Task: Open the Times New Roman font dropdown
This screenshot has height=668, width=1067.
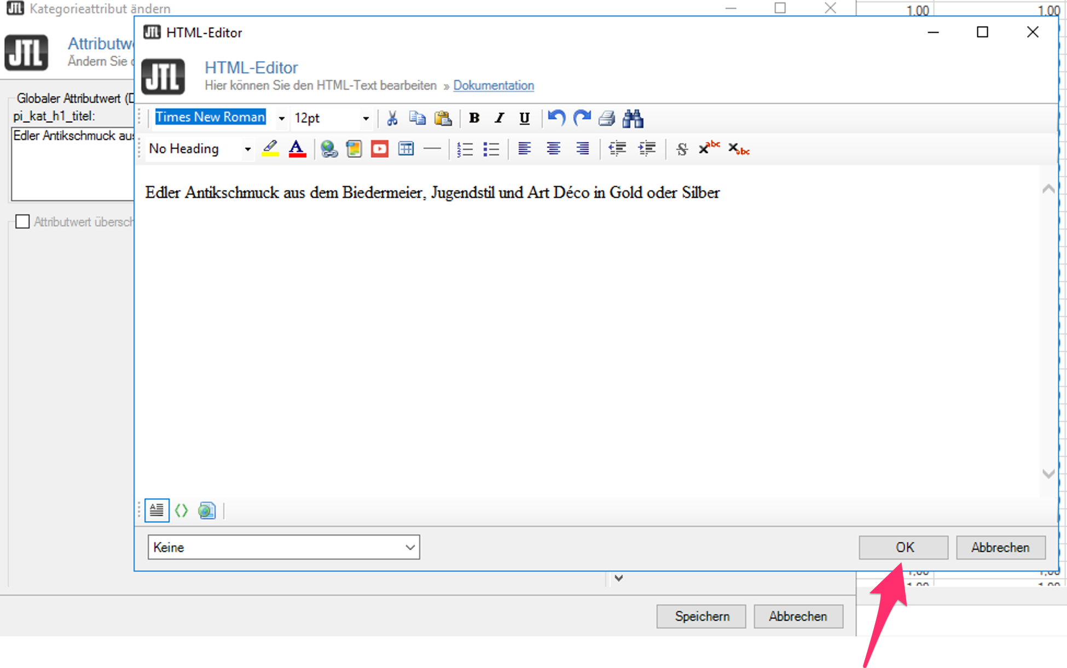Action: point(281,118)
